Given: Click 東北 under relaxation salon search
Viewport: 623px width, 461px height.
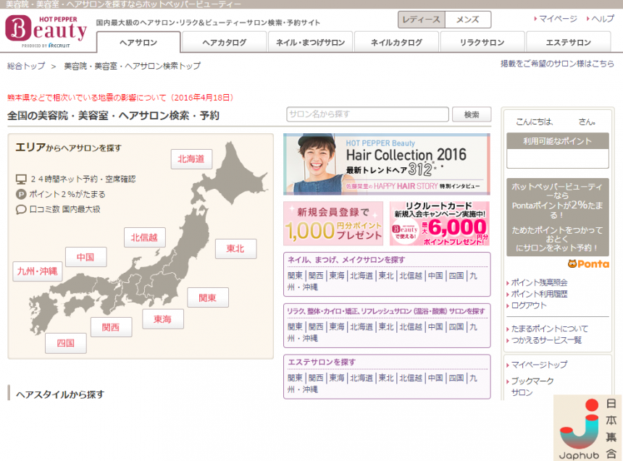Looking at the screenshot, I should pos(386,327).
